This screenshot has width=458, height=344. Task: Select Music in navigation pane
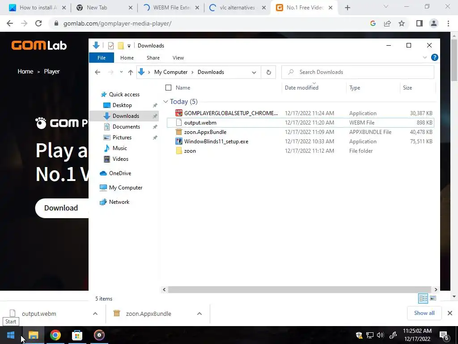coord(120,148)
